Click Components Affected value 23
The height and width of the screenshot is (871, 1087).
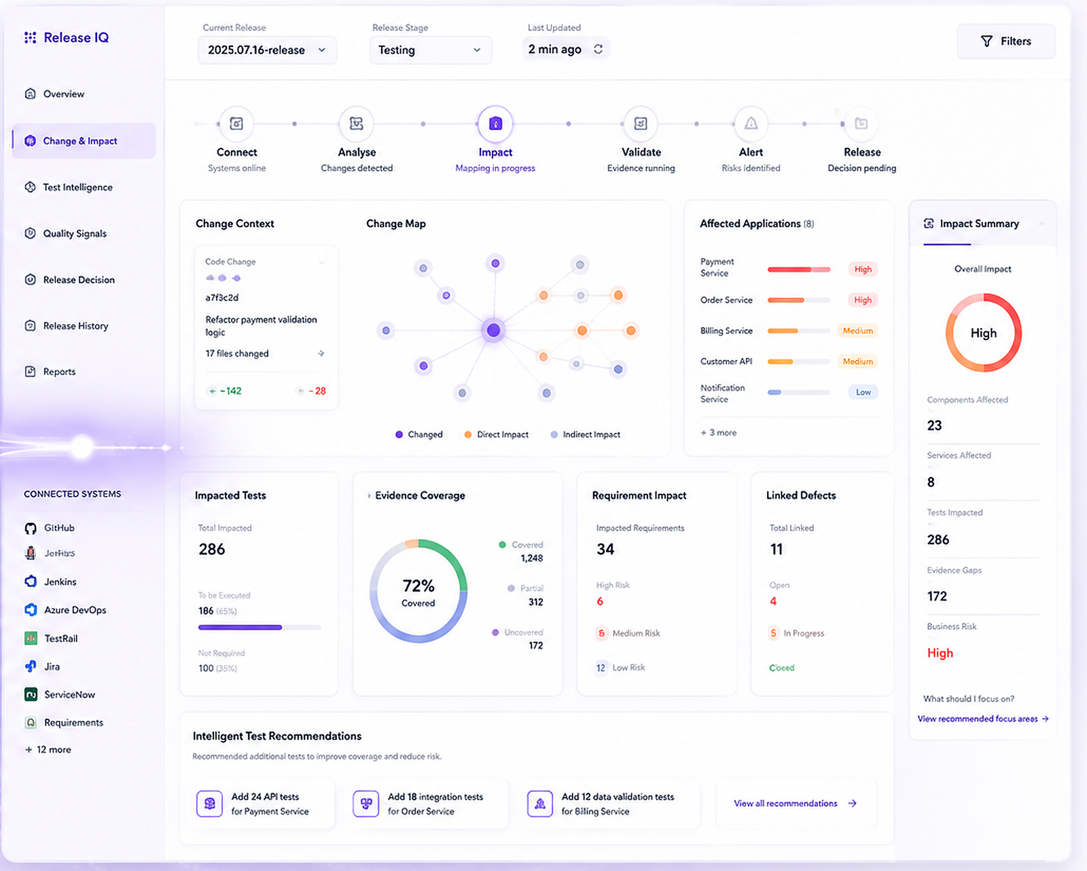935,425
